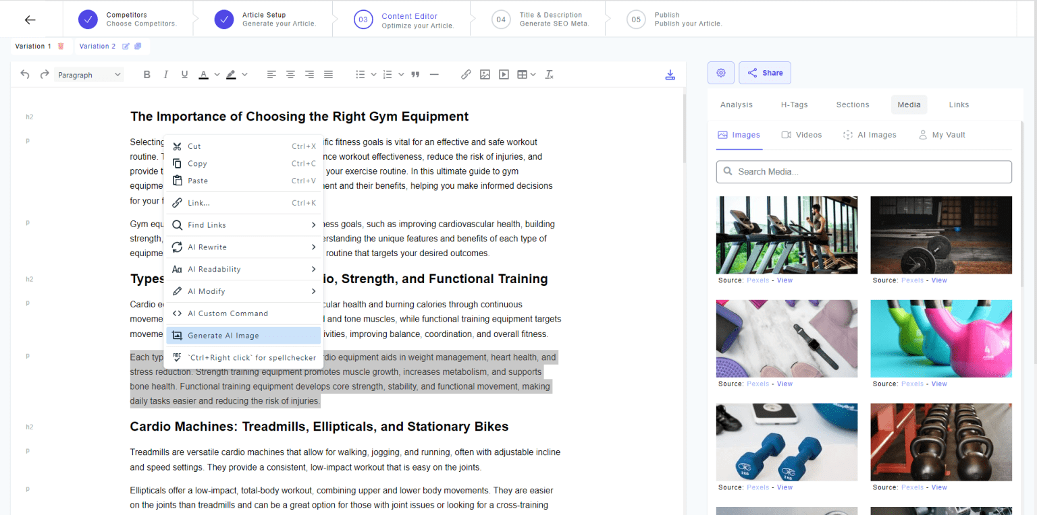Switch to the H-Tags tab
This screenshot has height=515, width=1037.
(794, 104)
